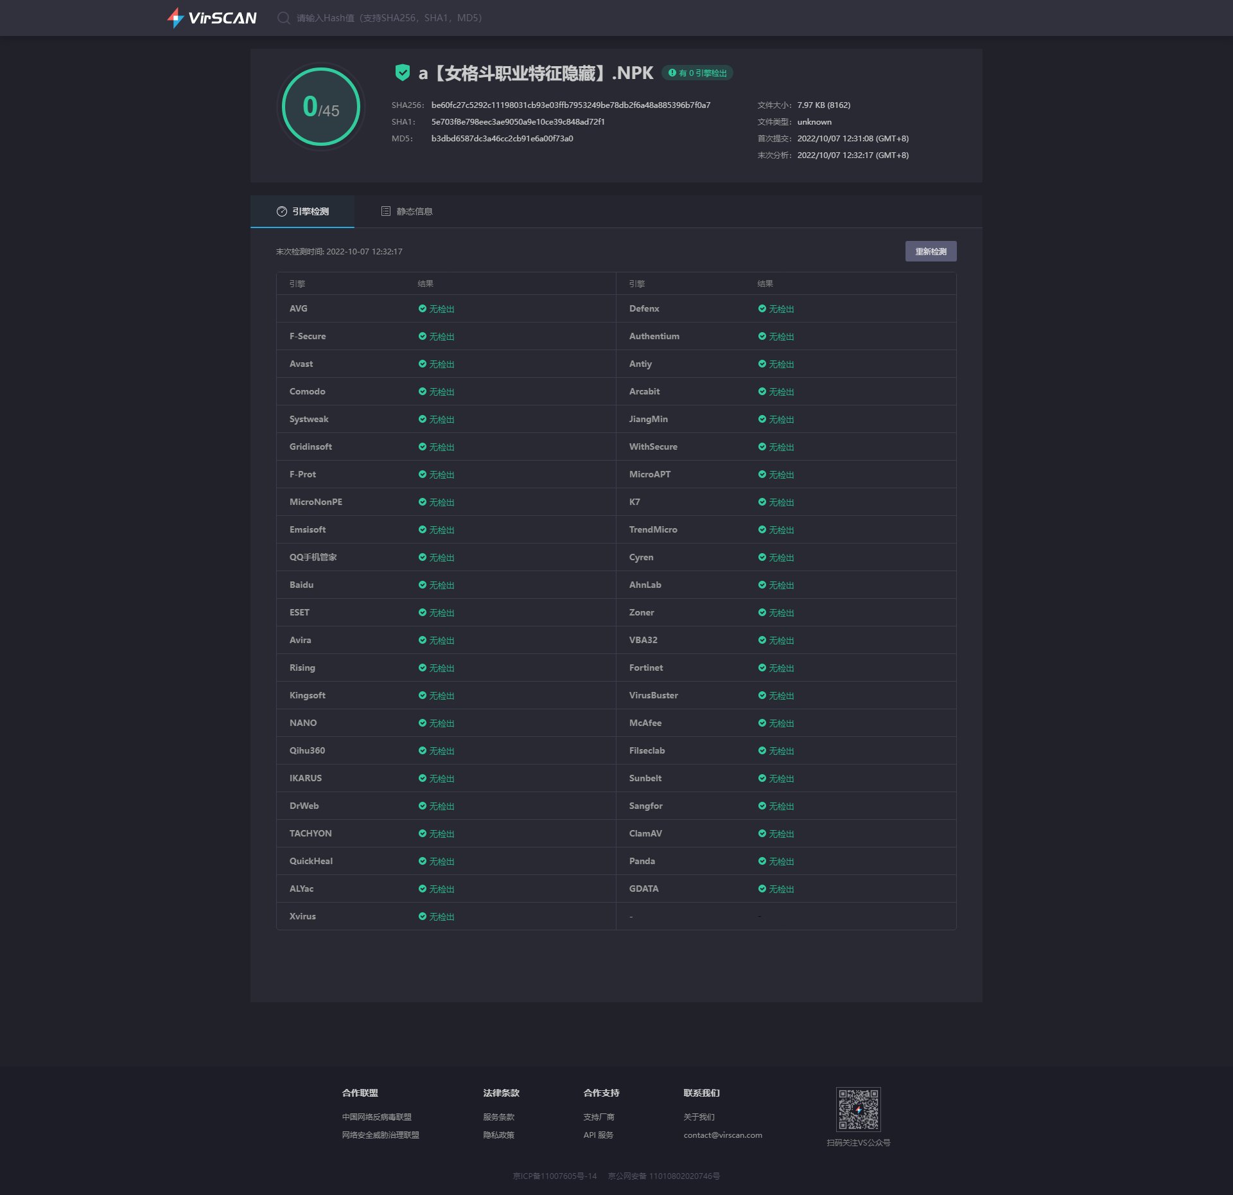
Task: Click the TrendMicro result check icon
Action: (762, 529)
